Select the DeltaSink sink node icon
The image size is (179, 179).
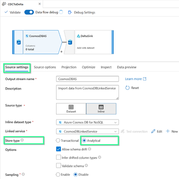click(x=70, y=42)
